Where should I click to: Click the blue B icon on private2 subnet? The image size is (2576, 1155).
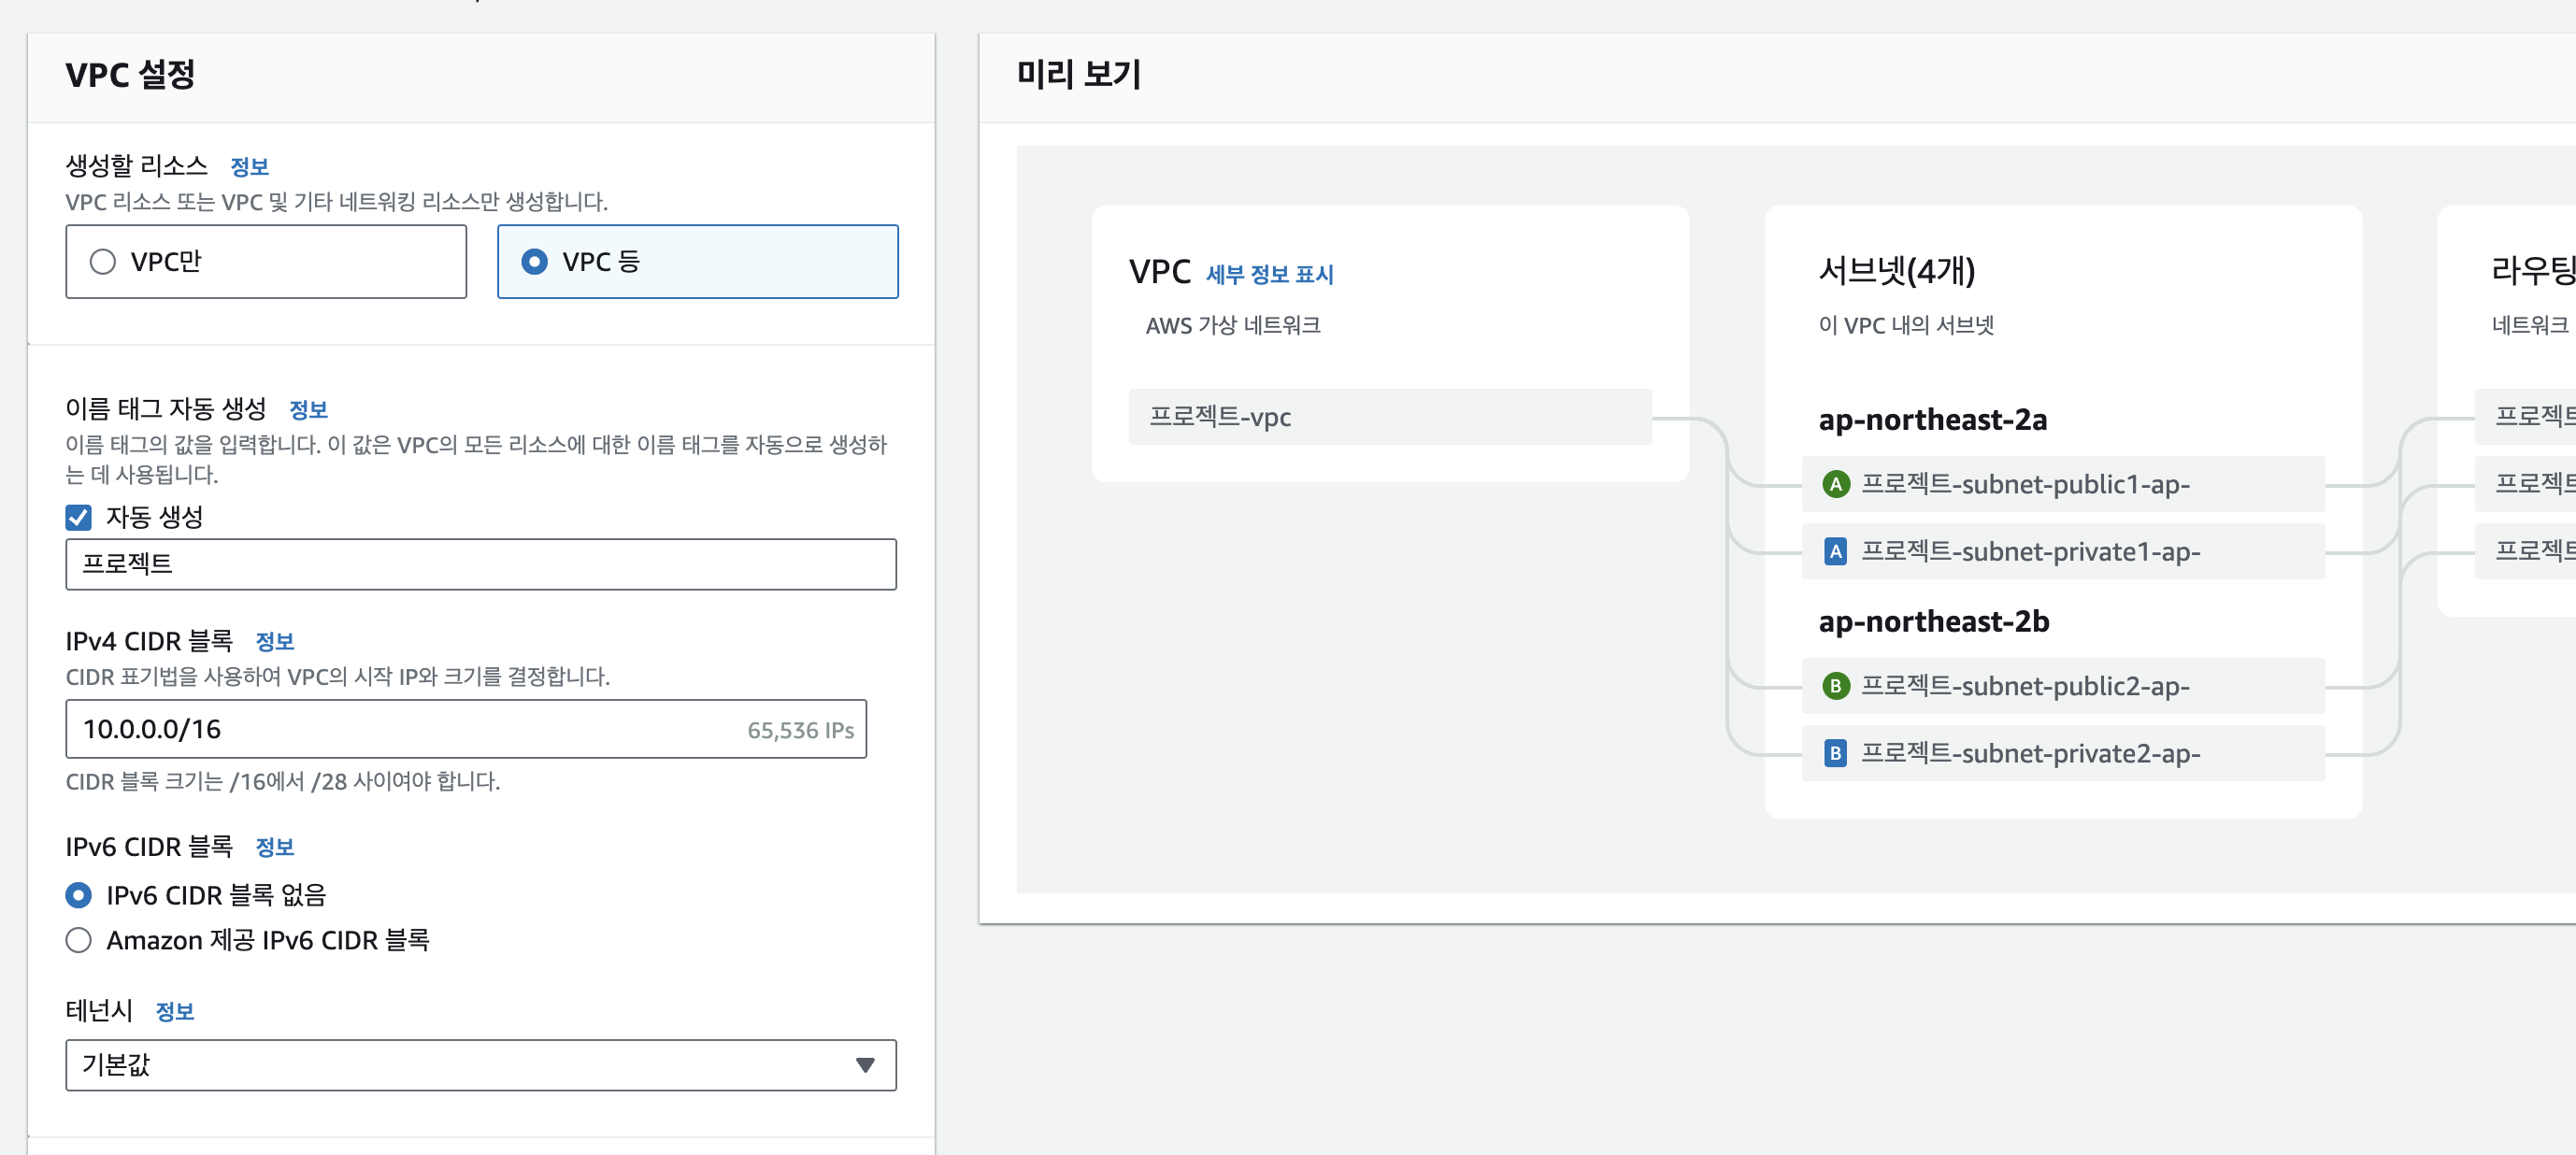click(1835, 753)
